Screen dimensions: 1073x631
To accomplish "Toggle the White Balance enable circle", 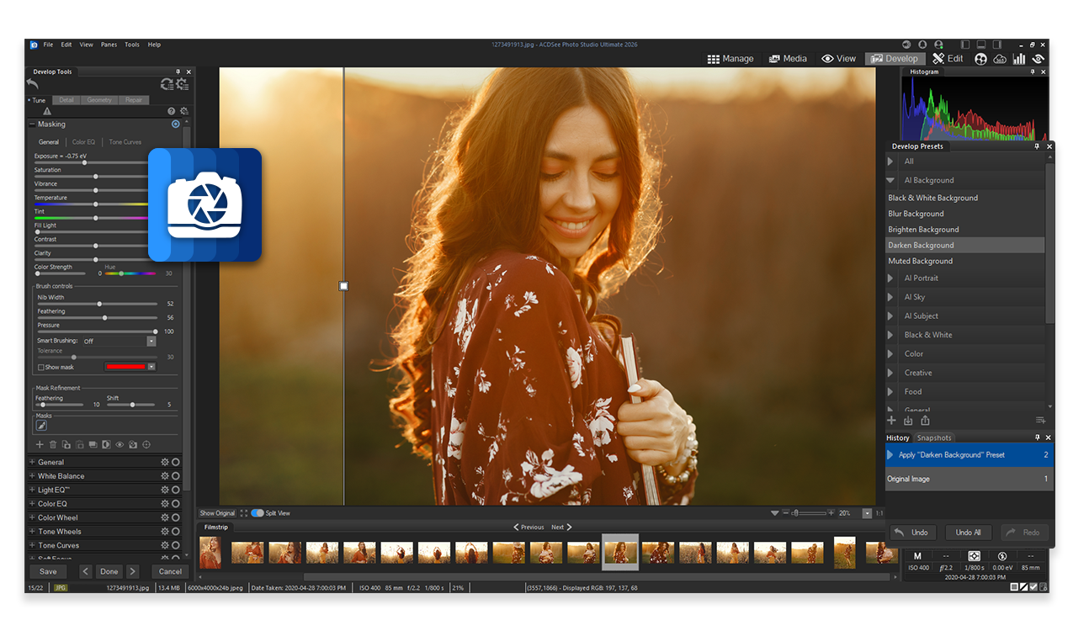I will 176,476.
